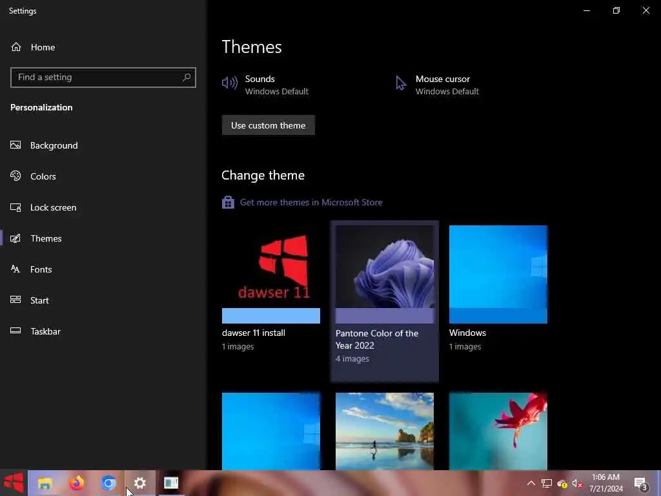Open Mouse cursor Windows Default setting
Viewport: 661px width, 496px height.
click(438, 85)
